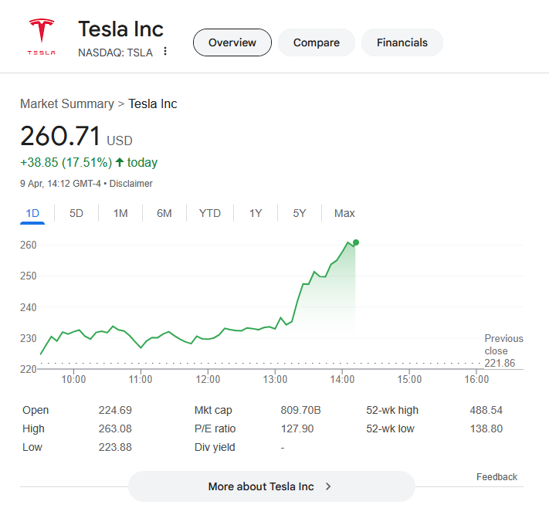
Task: Switch to the 5Y chart range
Action: [300, 213]
